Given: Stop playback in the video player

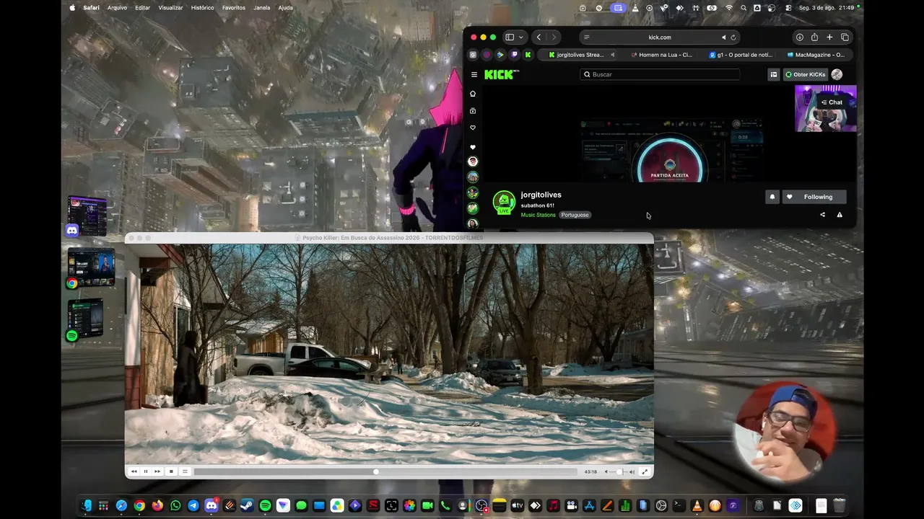Looking at the screenshot, I should click(x=171, y=471).
